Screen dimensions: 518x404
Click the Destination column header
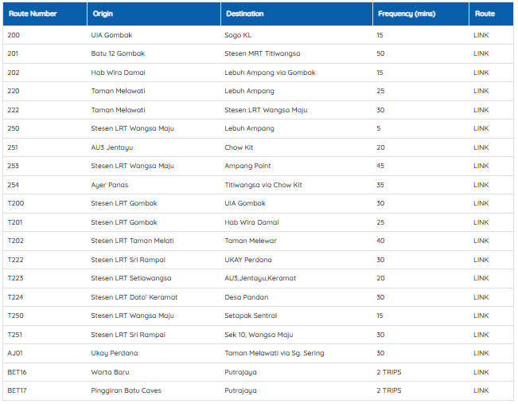coord(244,14)
